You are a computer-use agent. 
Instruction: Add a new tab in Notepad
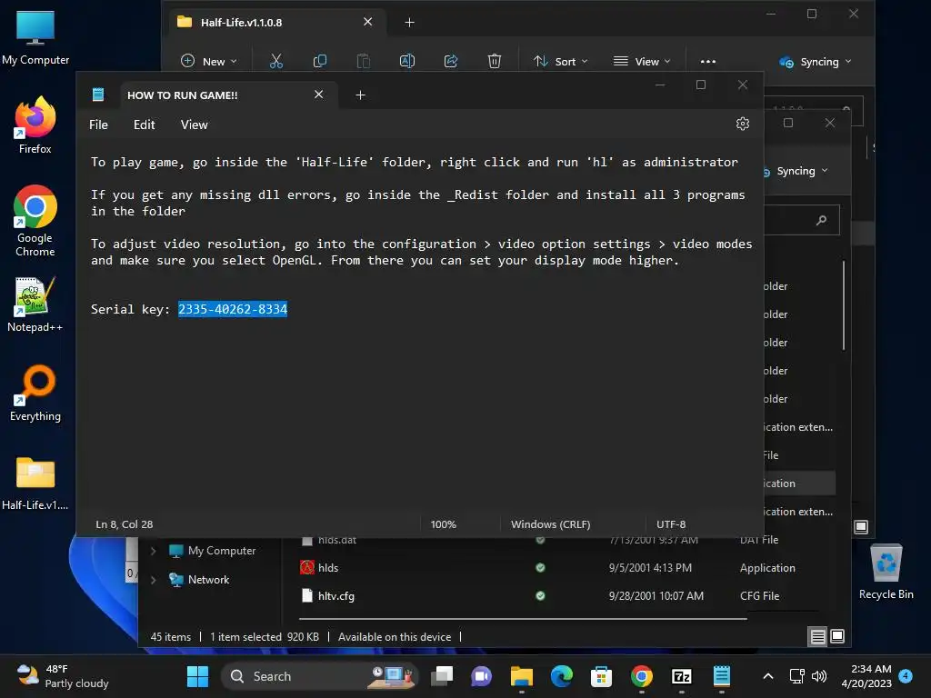point(360,95)
